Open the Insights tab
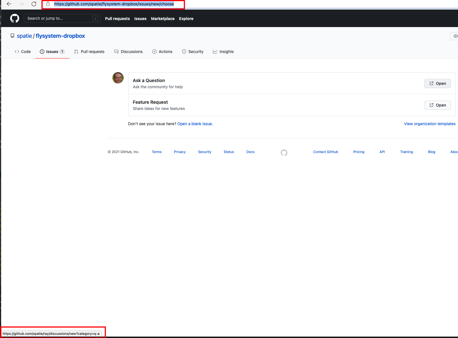Screen dimensions: 458x338 click(223, 52)
